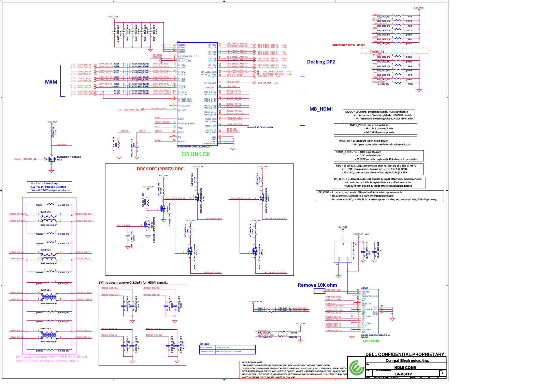Image resolution: width=546 pixels, height=386 pixels.
Task: Select 'EMI request reserve C(3.3pF)' heading
Action: pyautogui.click(x=133, y=283)
